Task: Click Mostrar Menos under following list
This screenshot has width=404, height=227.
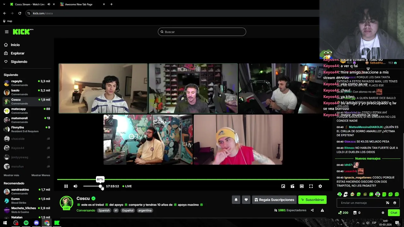Action: [x=41, y=175]
